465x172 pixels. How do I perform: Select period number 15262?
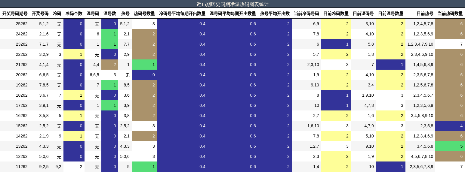click(22, 126)
